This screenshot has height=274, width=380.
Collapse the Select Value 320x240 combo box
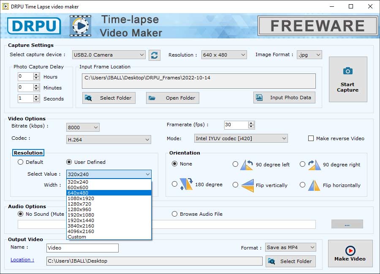coord(109,174)
